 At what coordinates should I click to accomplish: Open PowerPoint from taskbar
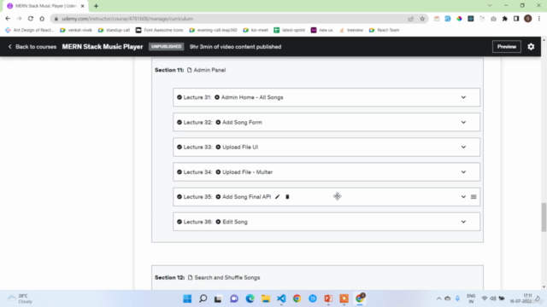[x=328, y=298]
